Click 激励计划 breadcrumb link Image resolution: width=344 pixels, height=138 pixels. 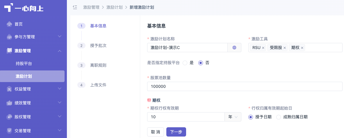tap(115, 7)
